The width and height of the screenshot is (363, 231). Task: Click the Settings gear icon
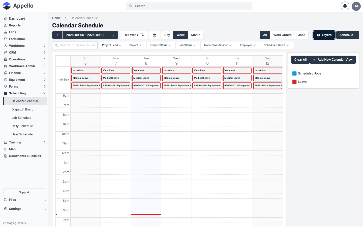pyautogui.click(x=6, y=209)
